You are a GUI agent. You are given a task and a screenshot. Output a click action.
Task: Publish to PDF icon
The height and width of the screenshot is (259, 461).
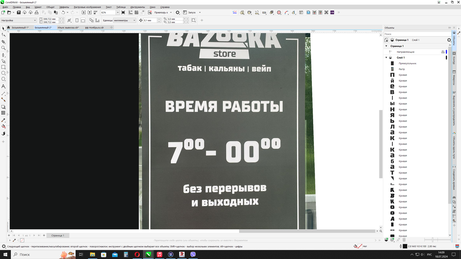point(95,13)
